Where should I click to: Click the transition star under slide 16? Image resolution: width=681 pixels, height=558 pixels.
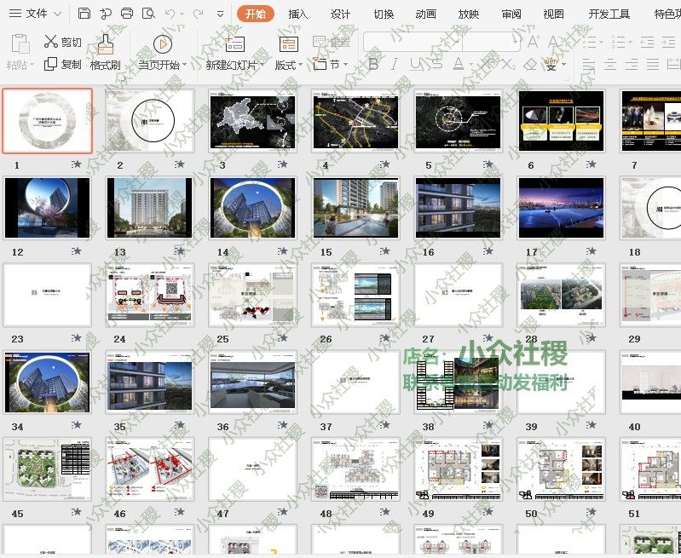[x=488, y=251]
